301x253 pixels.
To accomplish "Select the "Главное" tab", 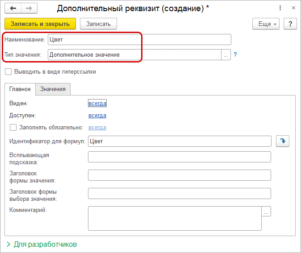I will (x=20, y=89).
